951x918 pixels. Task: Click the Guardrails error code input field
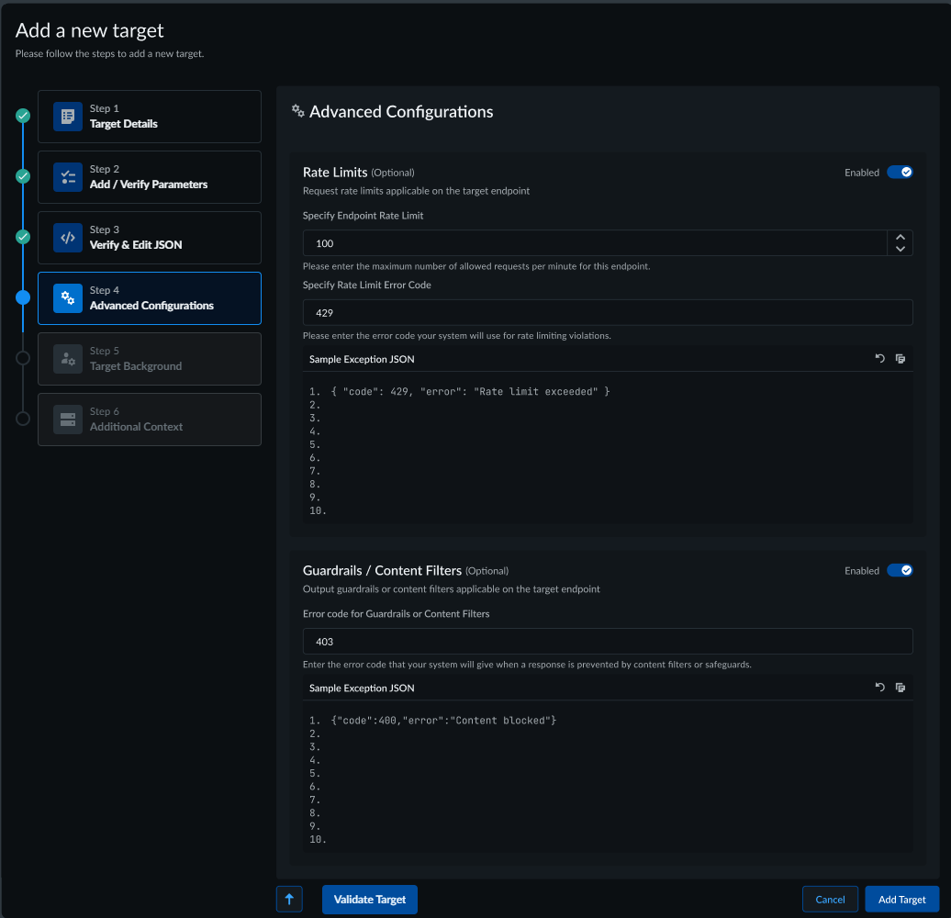coord(608,642)
